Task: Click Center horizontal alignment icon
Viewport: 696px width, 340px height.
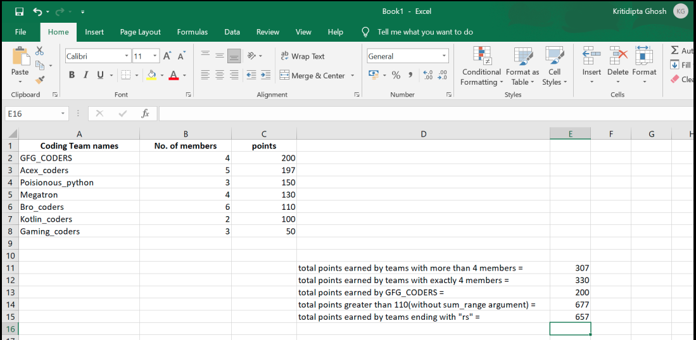Action: pos(220,75)
